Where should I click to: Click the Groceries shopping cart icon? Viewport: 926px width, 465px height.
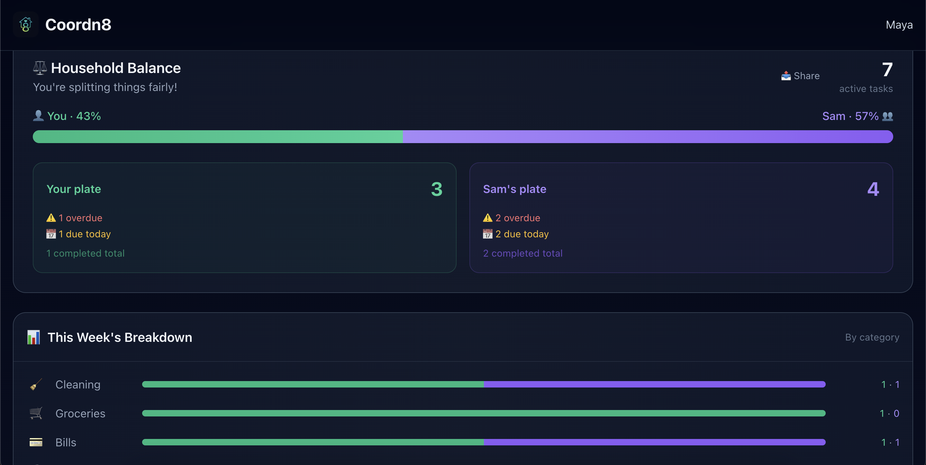coord(36,413)
